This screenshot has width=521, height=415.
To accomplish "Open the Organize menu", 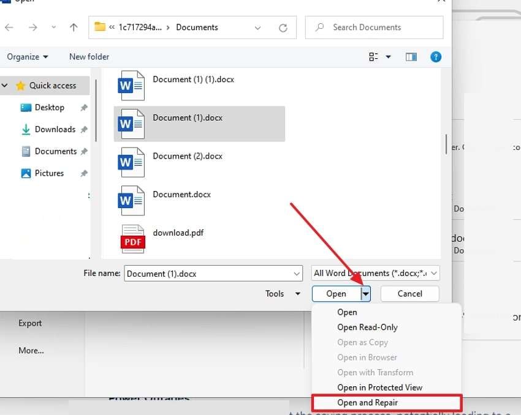I will click(x=28, y=57).
